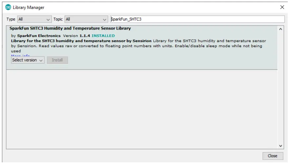Click the empty area below the library entry
This screenshot has width=290, height=164.
coord(141,108)
